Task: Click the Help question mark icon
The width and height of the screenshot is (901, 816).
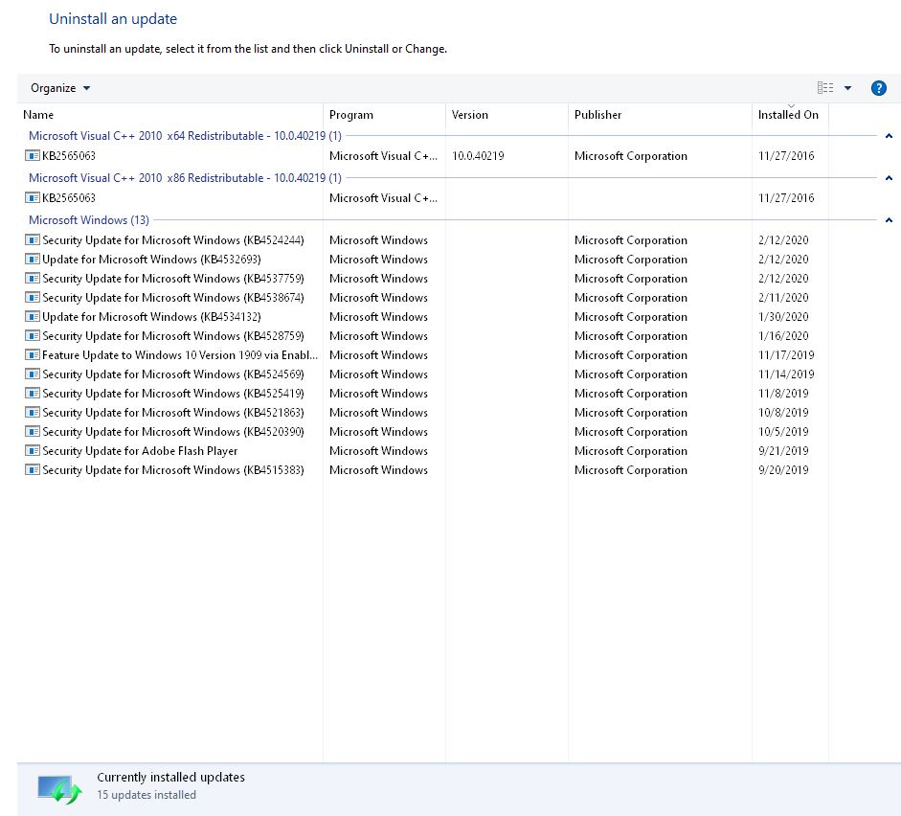Action: 879,88
